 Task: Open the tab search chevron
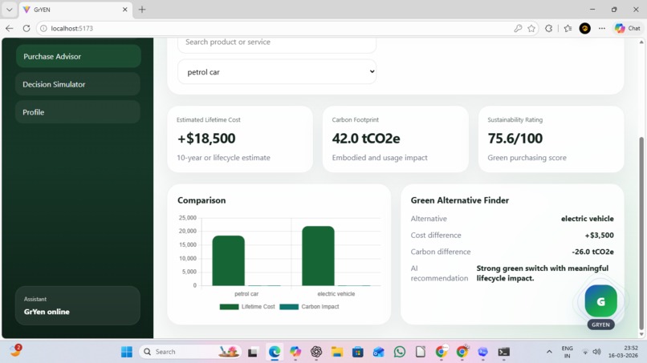[x=9, y=10]
